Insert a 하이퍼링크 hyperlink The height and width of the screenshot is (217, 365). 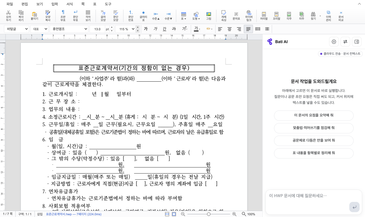249,16
